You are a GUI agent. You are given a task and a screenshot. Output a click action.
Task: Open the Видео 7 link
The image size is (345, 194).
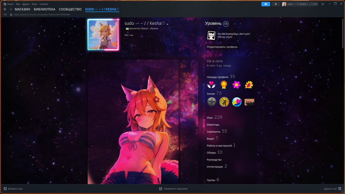click(x=212, y=139)
